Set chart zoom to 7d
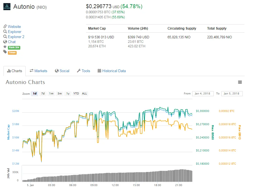The width and height of the screenshot is (265, 192). [43, 94]
